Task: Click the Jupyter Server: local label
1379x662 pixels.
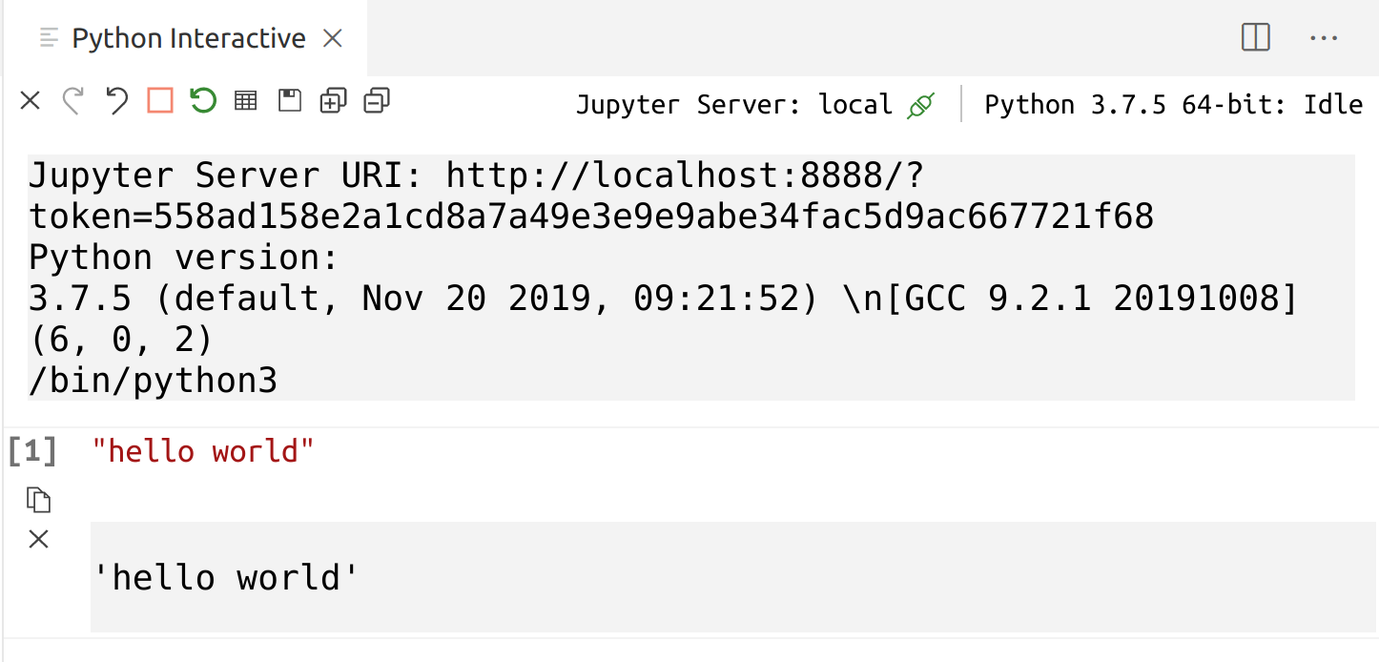Action: tap(734, 105)
